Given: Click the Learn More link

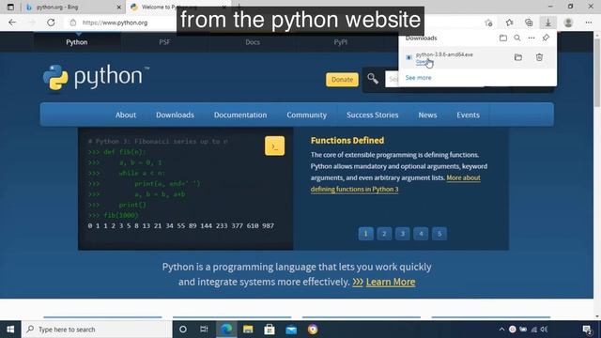Looking at the screenshot, I should (x=391, y=282).
